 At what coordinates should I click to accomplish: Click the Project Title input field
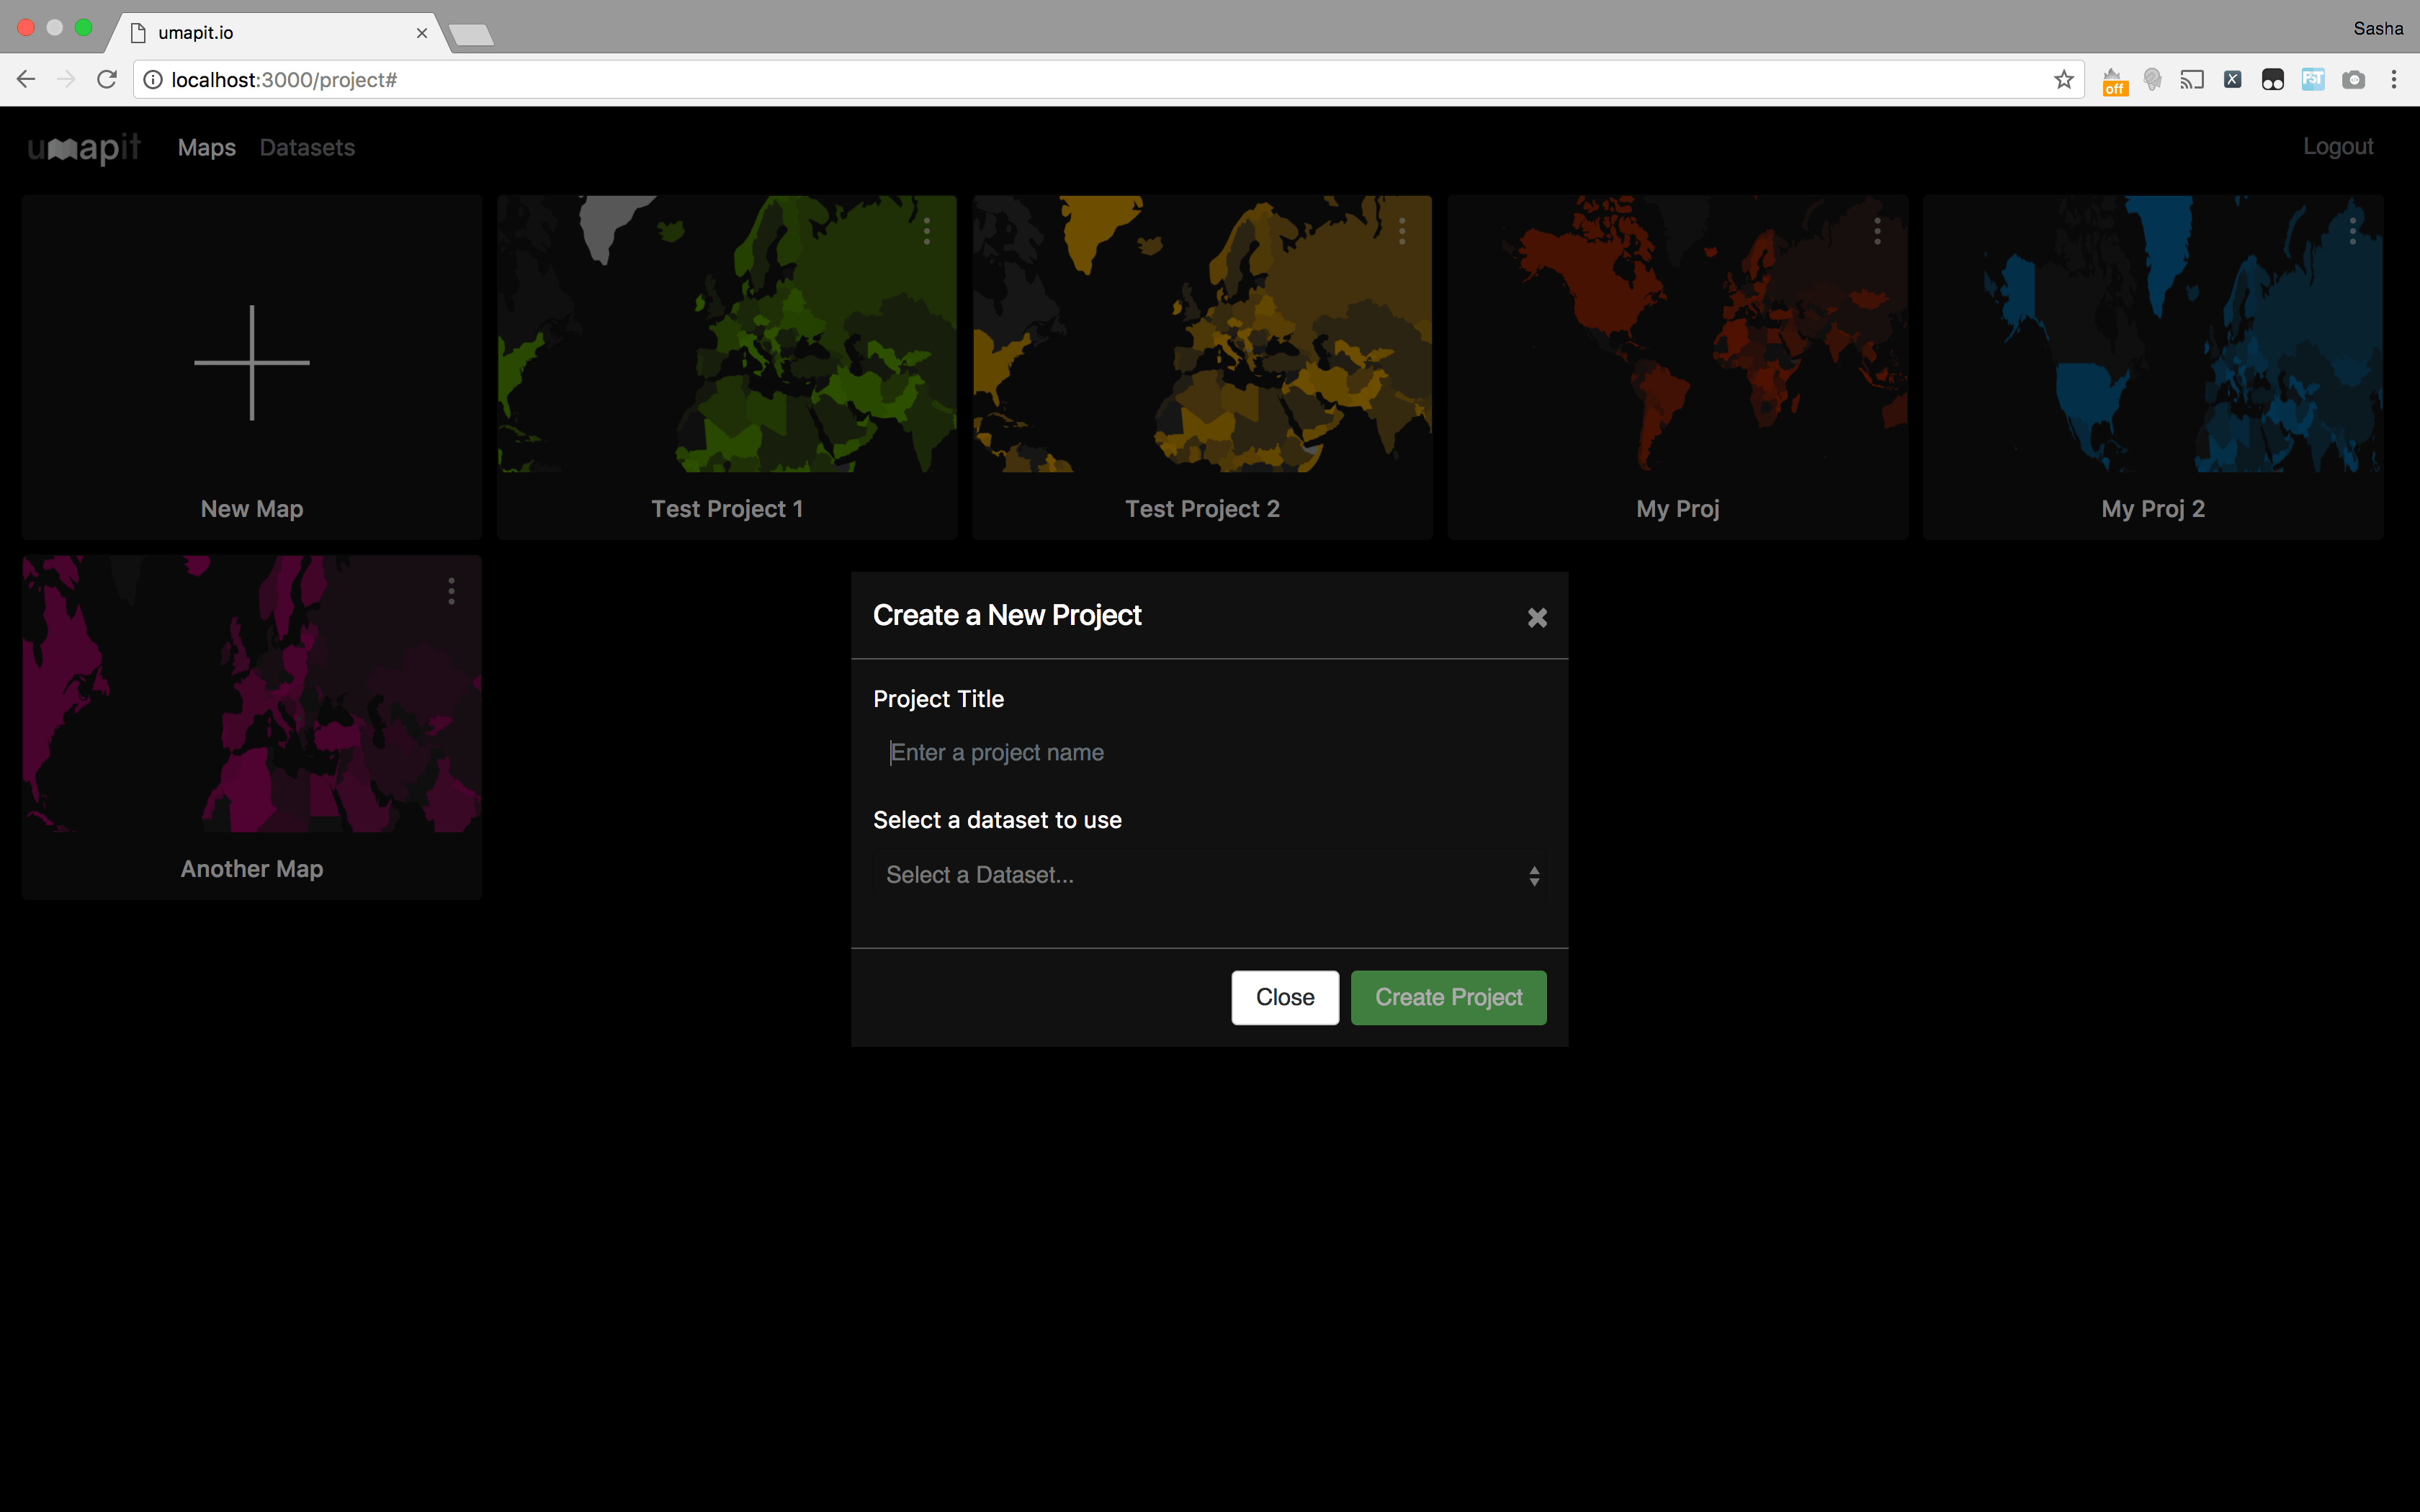[x=1209, y=752]
